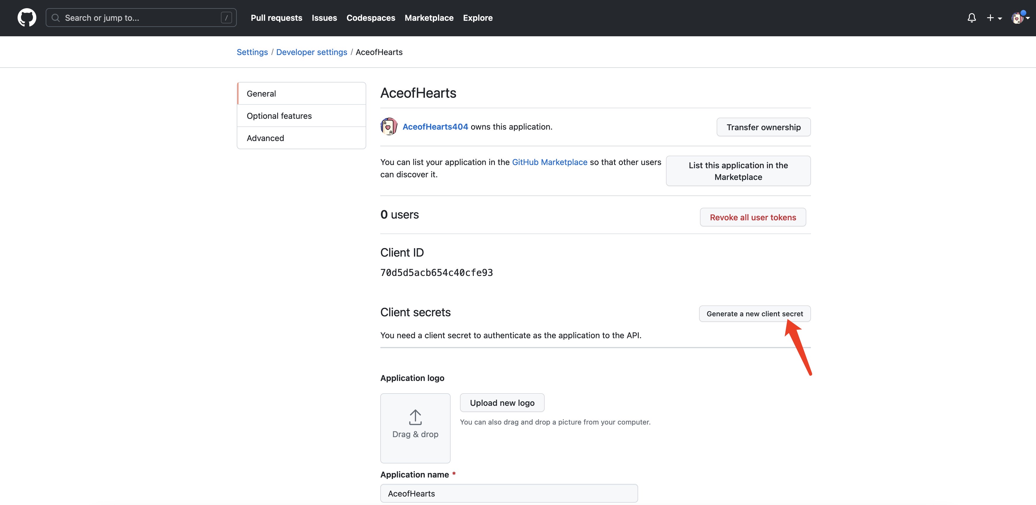Open the GitHub Marketplace text link
Screen dimensions: 1036x505
pos(549,162)
